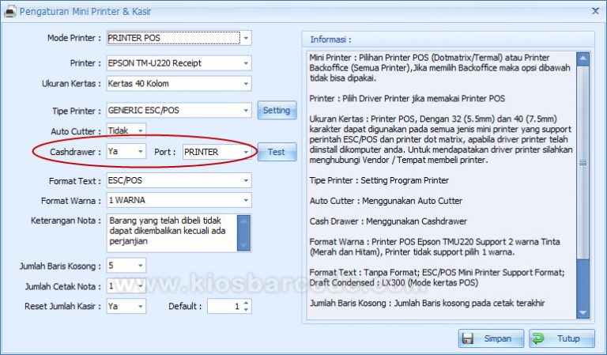Viewport: 607px width, 355px height.
Task: Click the window title 'Pengaturan Mini Printer & Kasir'
Action: point(85,12)
